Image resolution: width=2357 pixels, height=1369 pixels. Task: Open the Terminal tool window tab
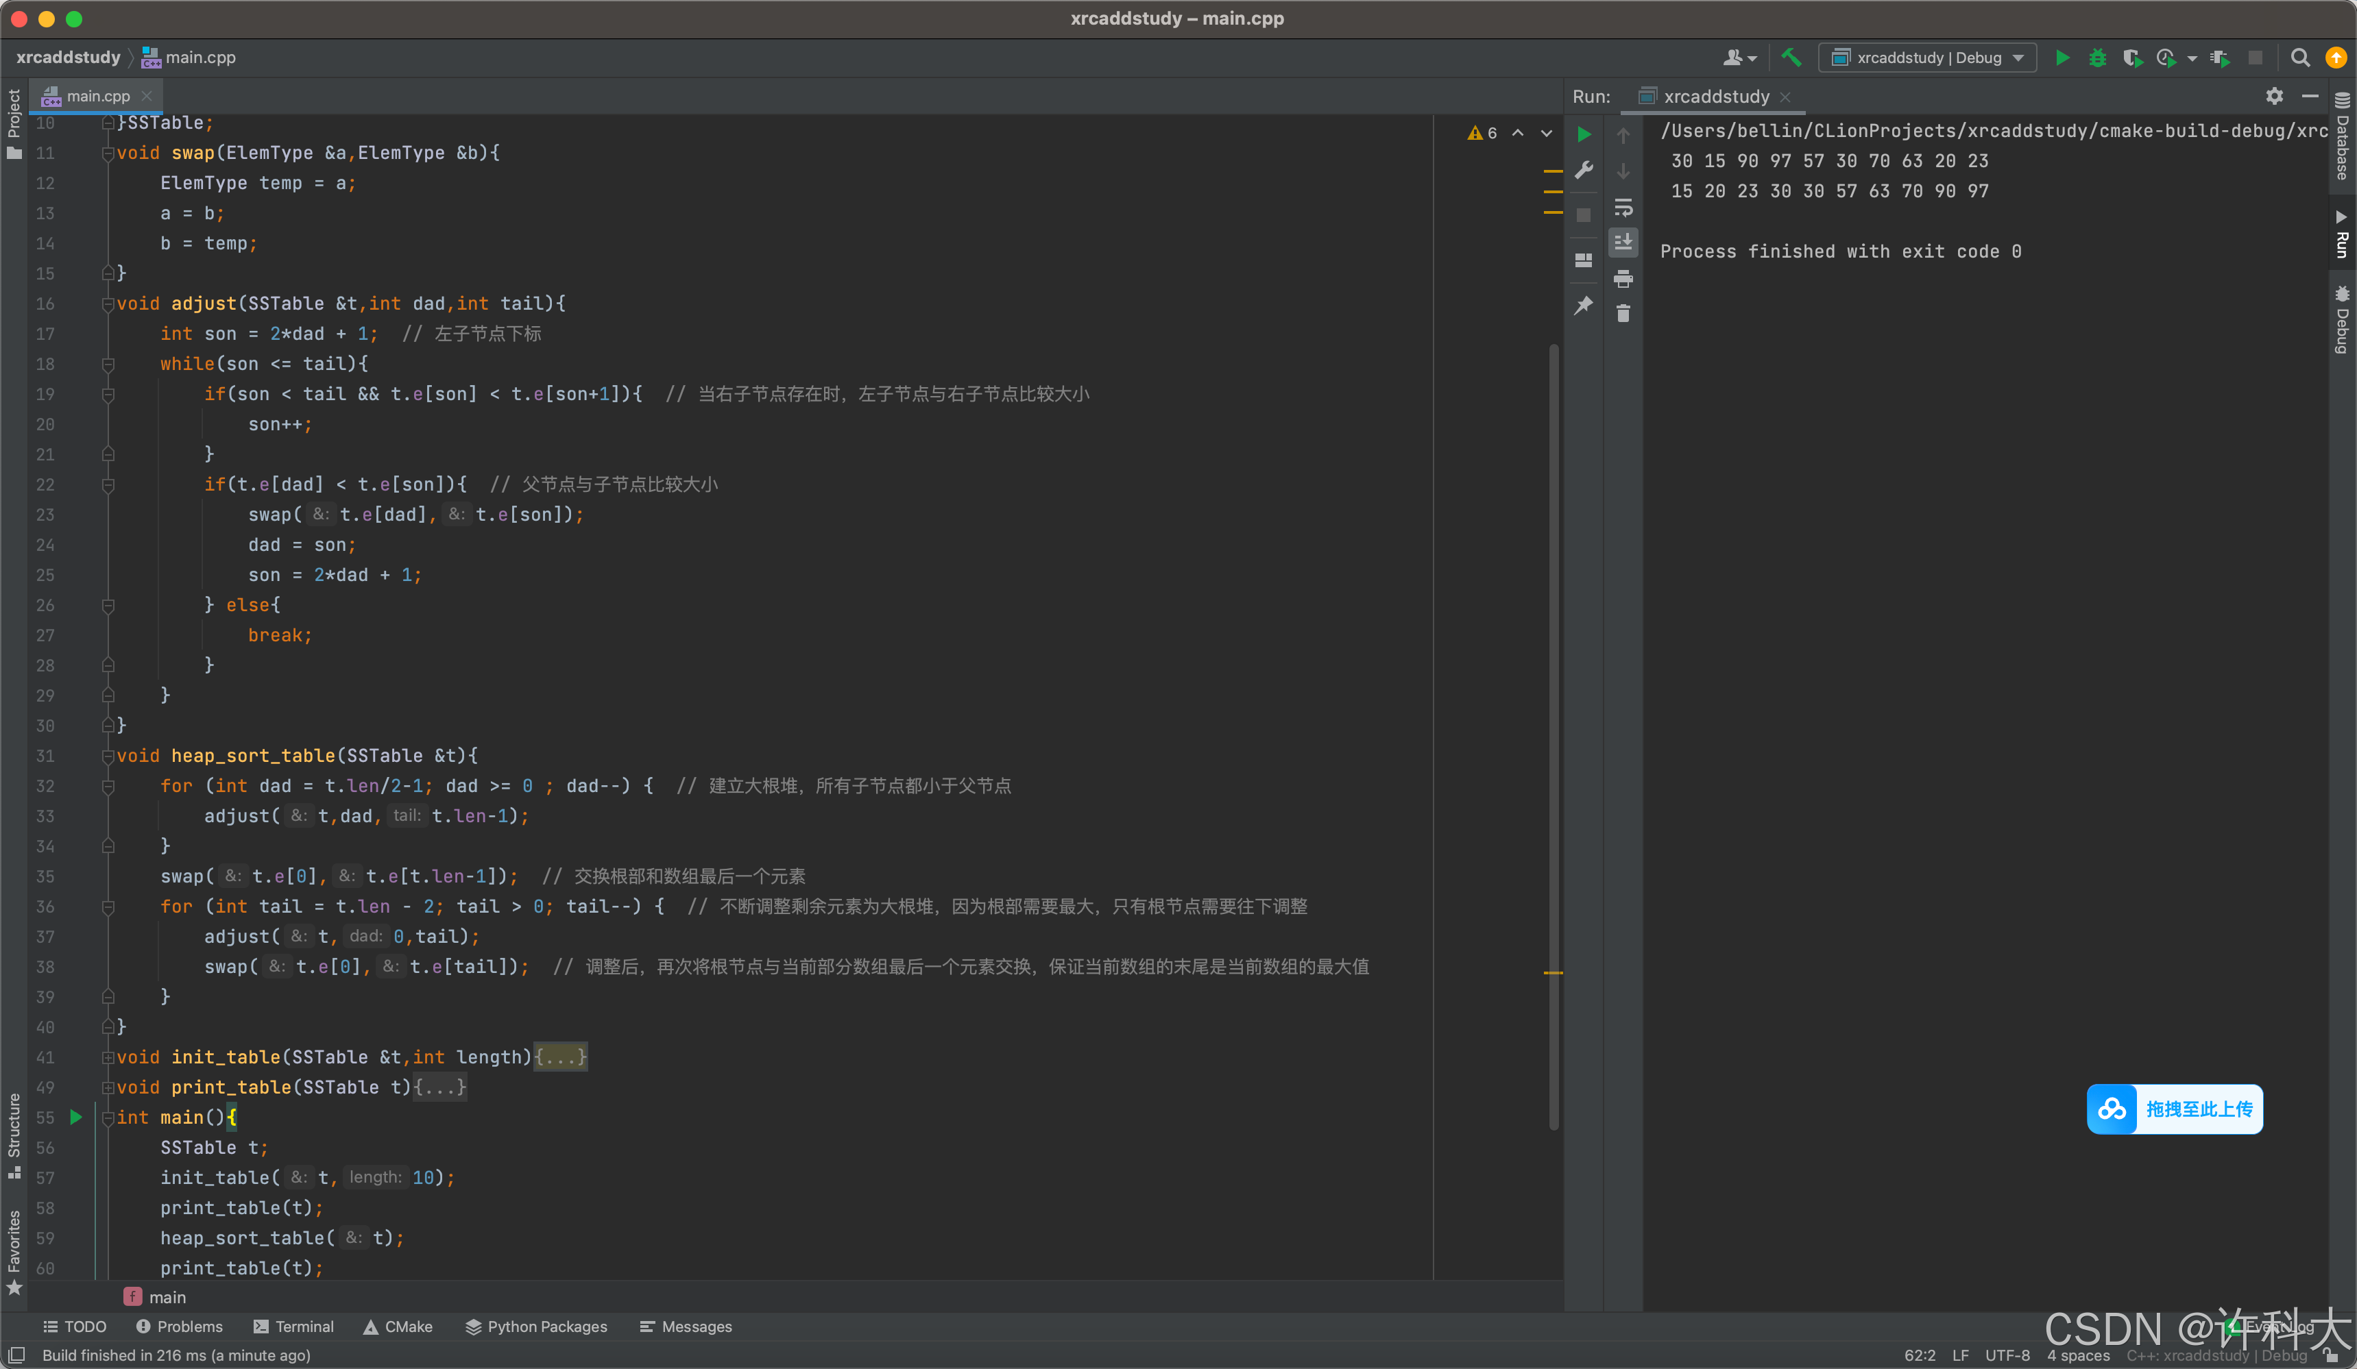tap(293, 1326)
